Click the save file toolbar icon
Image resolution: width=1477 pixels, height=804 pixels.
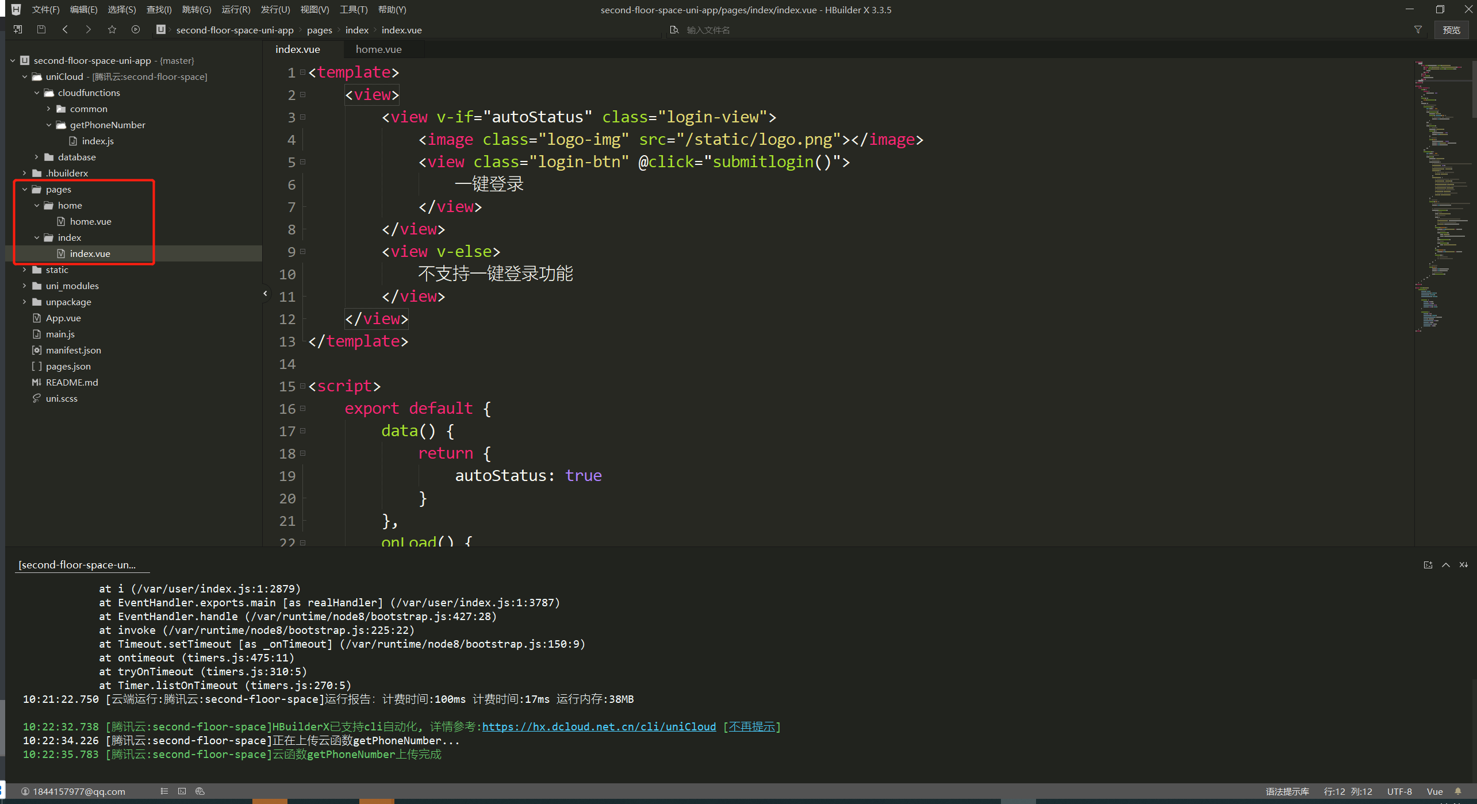click(41, 29)
